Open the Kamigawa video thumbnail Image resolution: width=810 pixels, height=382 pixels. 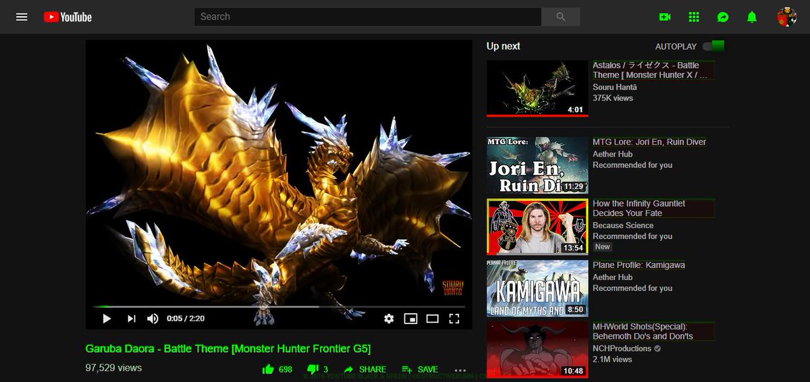[537, 288]
